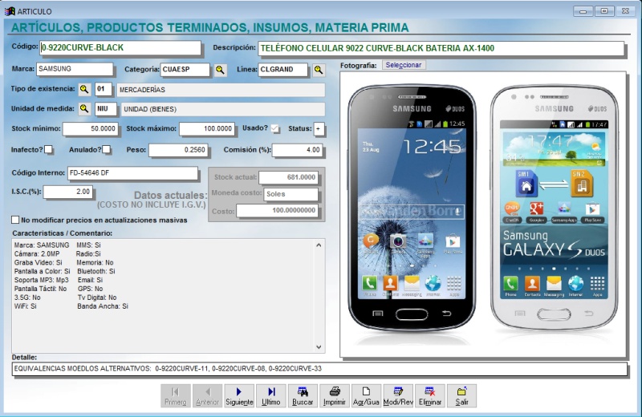Go to the Siguiente record
The image size is (642, 417).
point(239,395)
